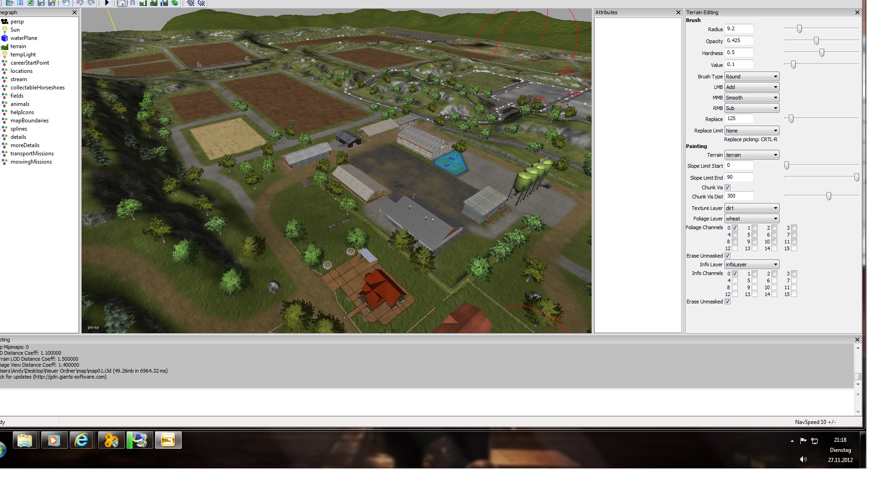Enable Info Channels checkbox 2
Viewport: 881px width, 495px height.
(x=774, y=274)
